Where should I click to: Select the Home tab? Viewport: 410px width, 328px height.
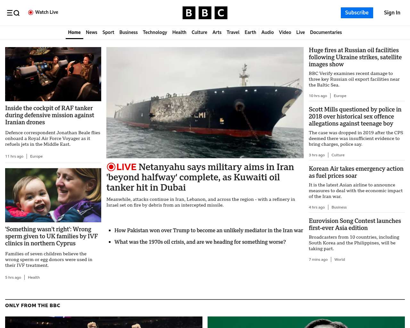[74, 32]
